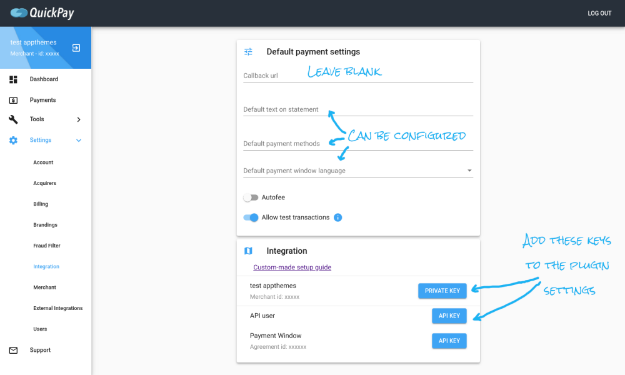This screenshot has width=625, height=375.
Task: Go to Payments in the sidebar
Action: tap(42, 100)
